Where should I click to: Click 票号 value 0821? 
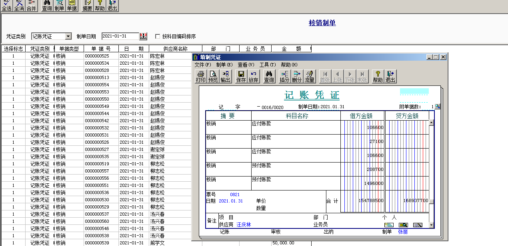pos(235,194)
